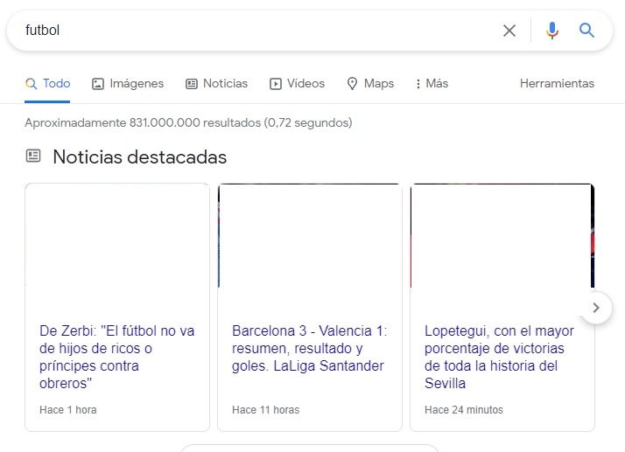Select the Todo tab
This screenshot has width=625, height=452.
[47, 84]
